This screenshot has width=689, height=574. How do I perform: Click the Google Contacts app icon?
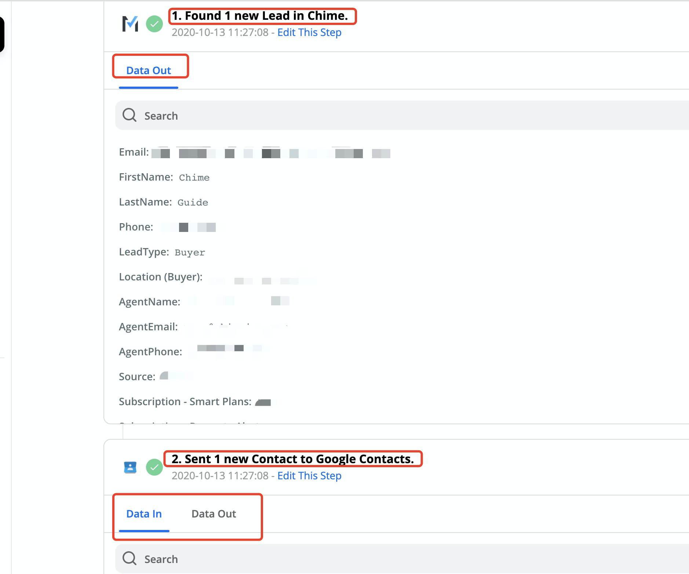tap(130, 467)
